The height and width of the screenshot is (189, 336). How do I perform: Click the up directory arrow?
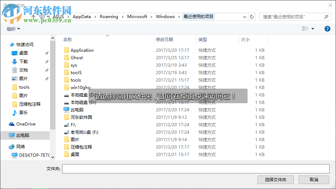(x=33, y=17)
